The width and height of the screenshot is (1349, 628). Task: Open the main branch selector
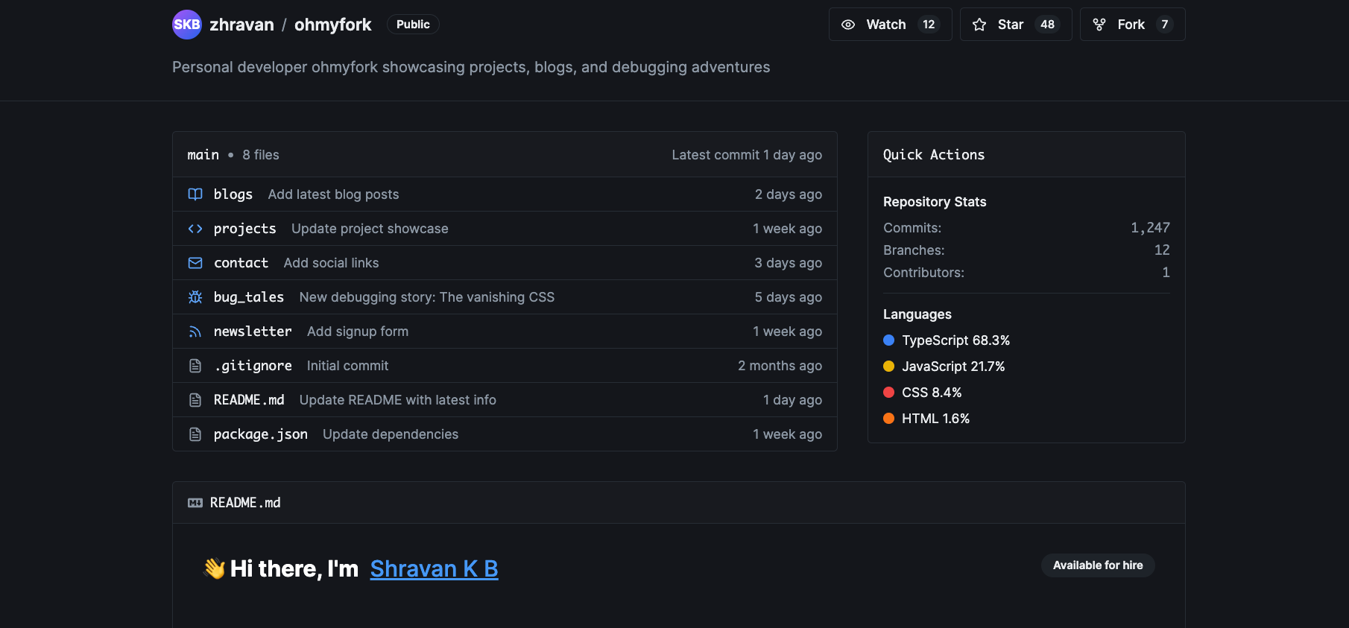(203, 155)
